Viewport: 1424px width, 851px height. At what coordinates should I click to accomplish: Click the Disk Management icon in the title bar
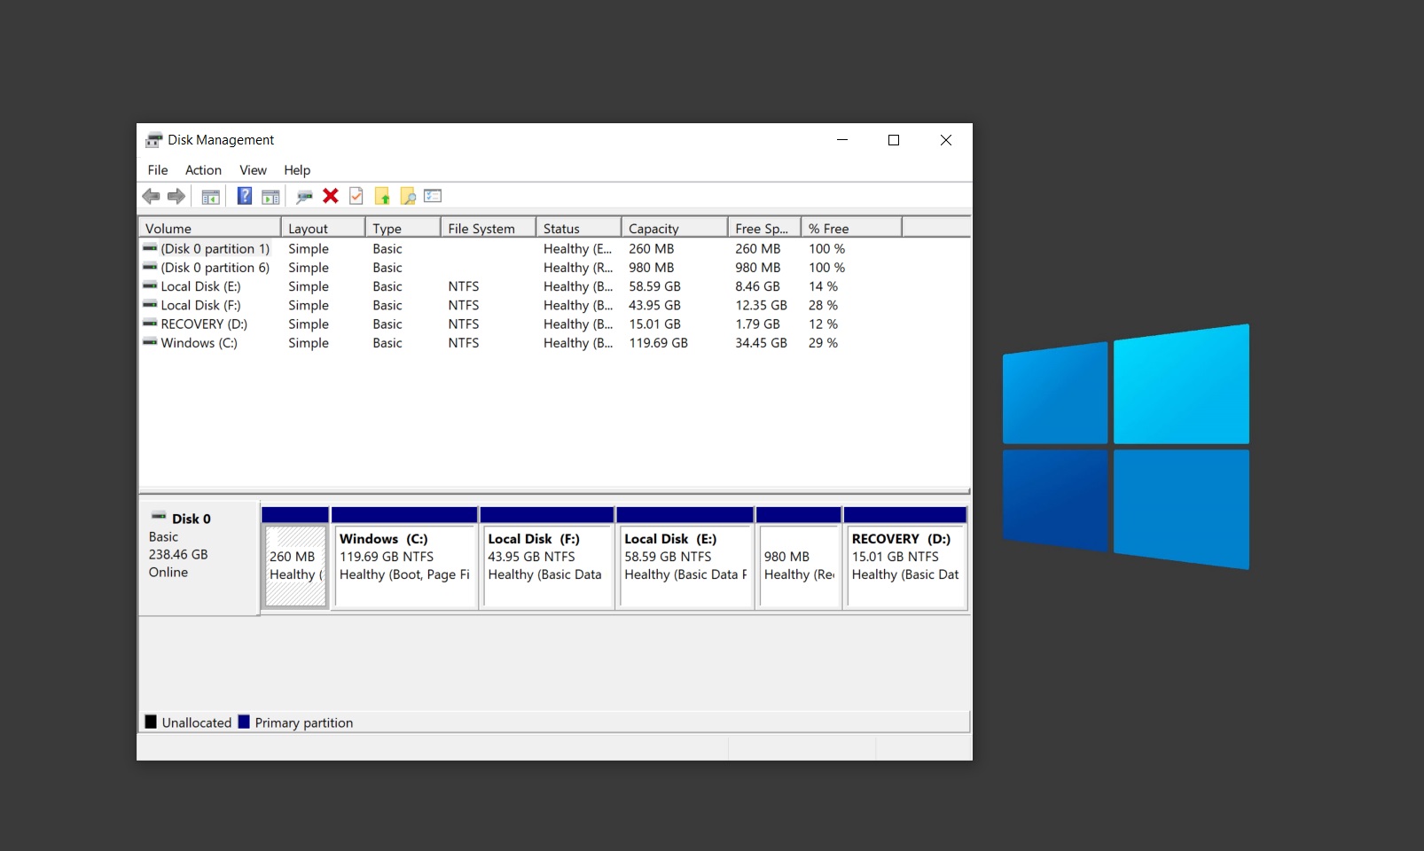click(x=153, y=139)
